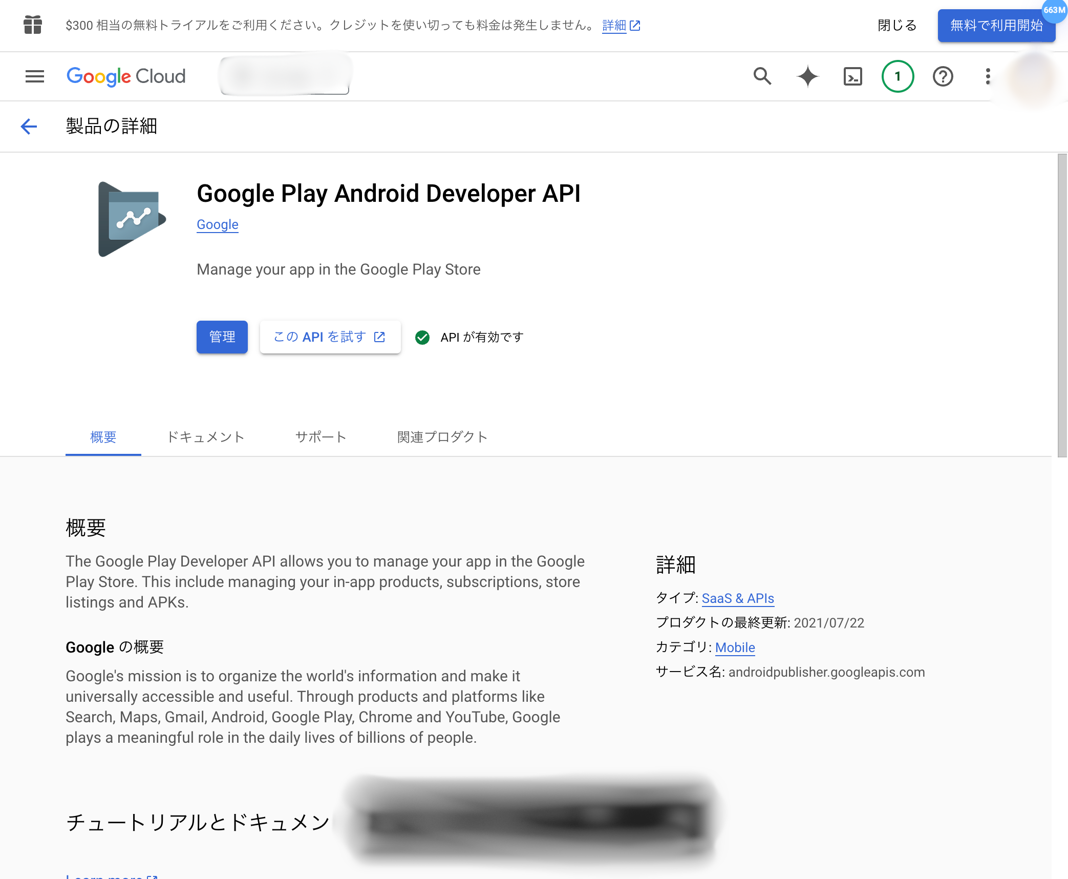Click the SaaS & APIs category link
The width and height of the screenshot is (1068, 879).
[738, 598]
